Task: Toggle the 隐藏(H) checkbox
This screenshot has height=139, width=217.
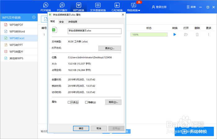Action: pos(86,102)
